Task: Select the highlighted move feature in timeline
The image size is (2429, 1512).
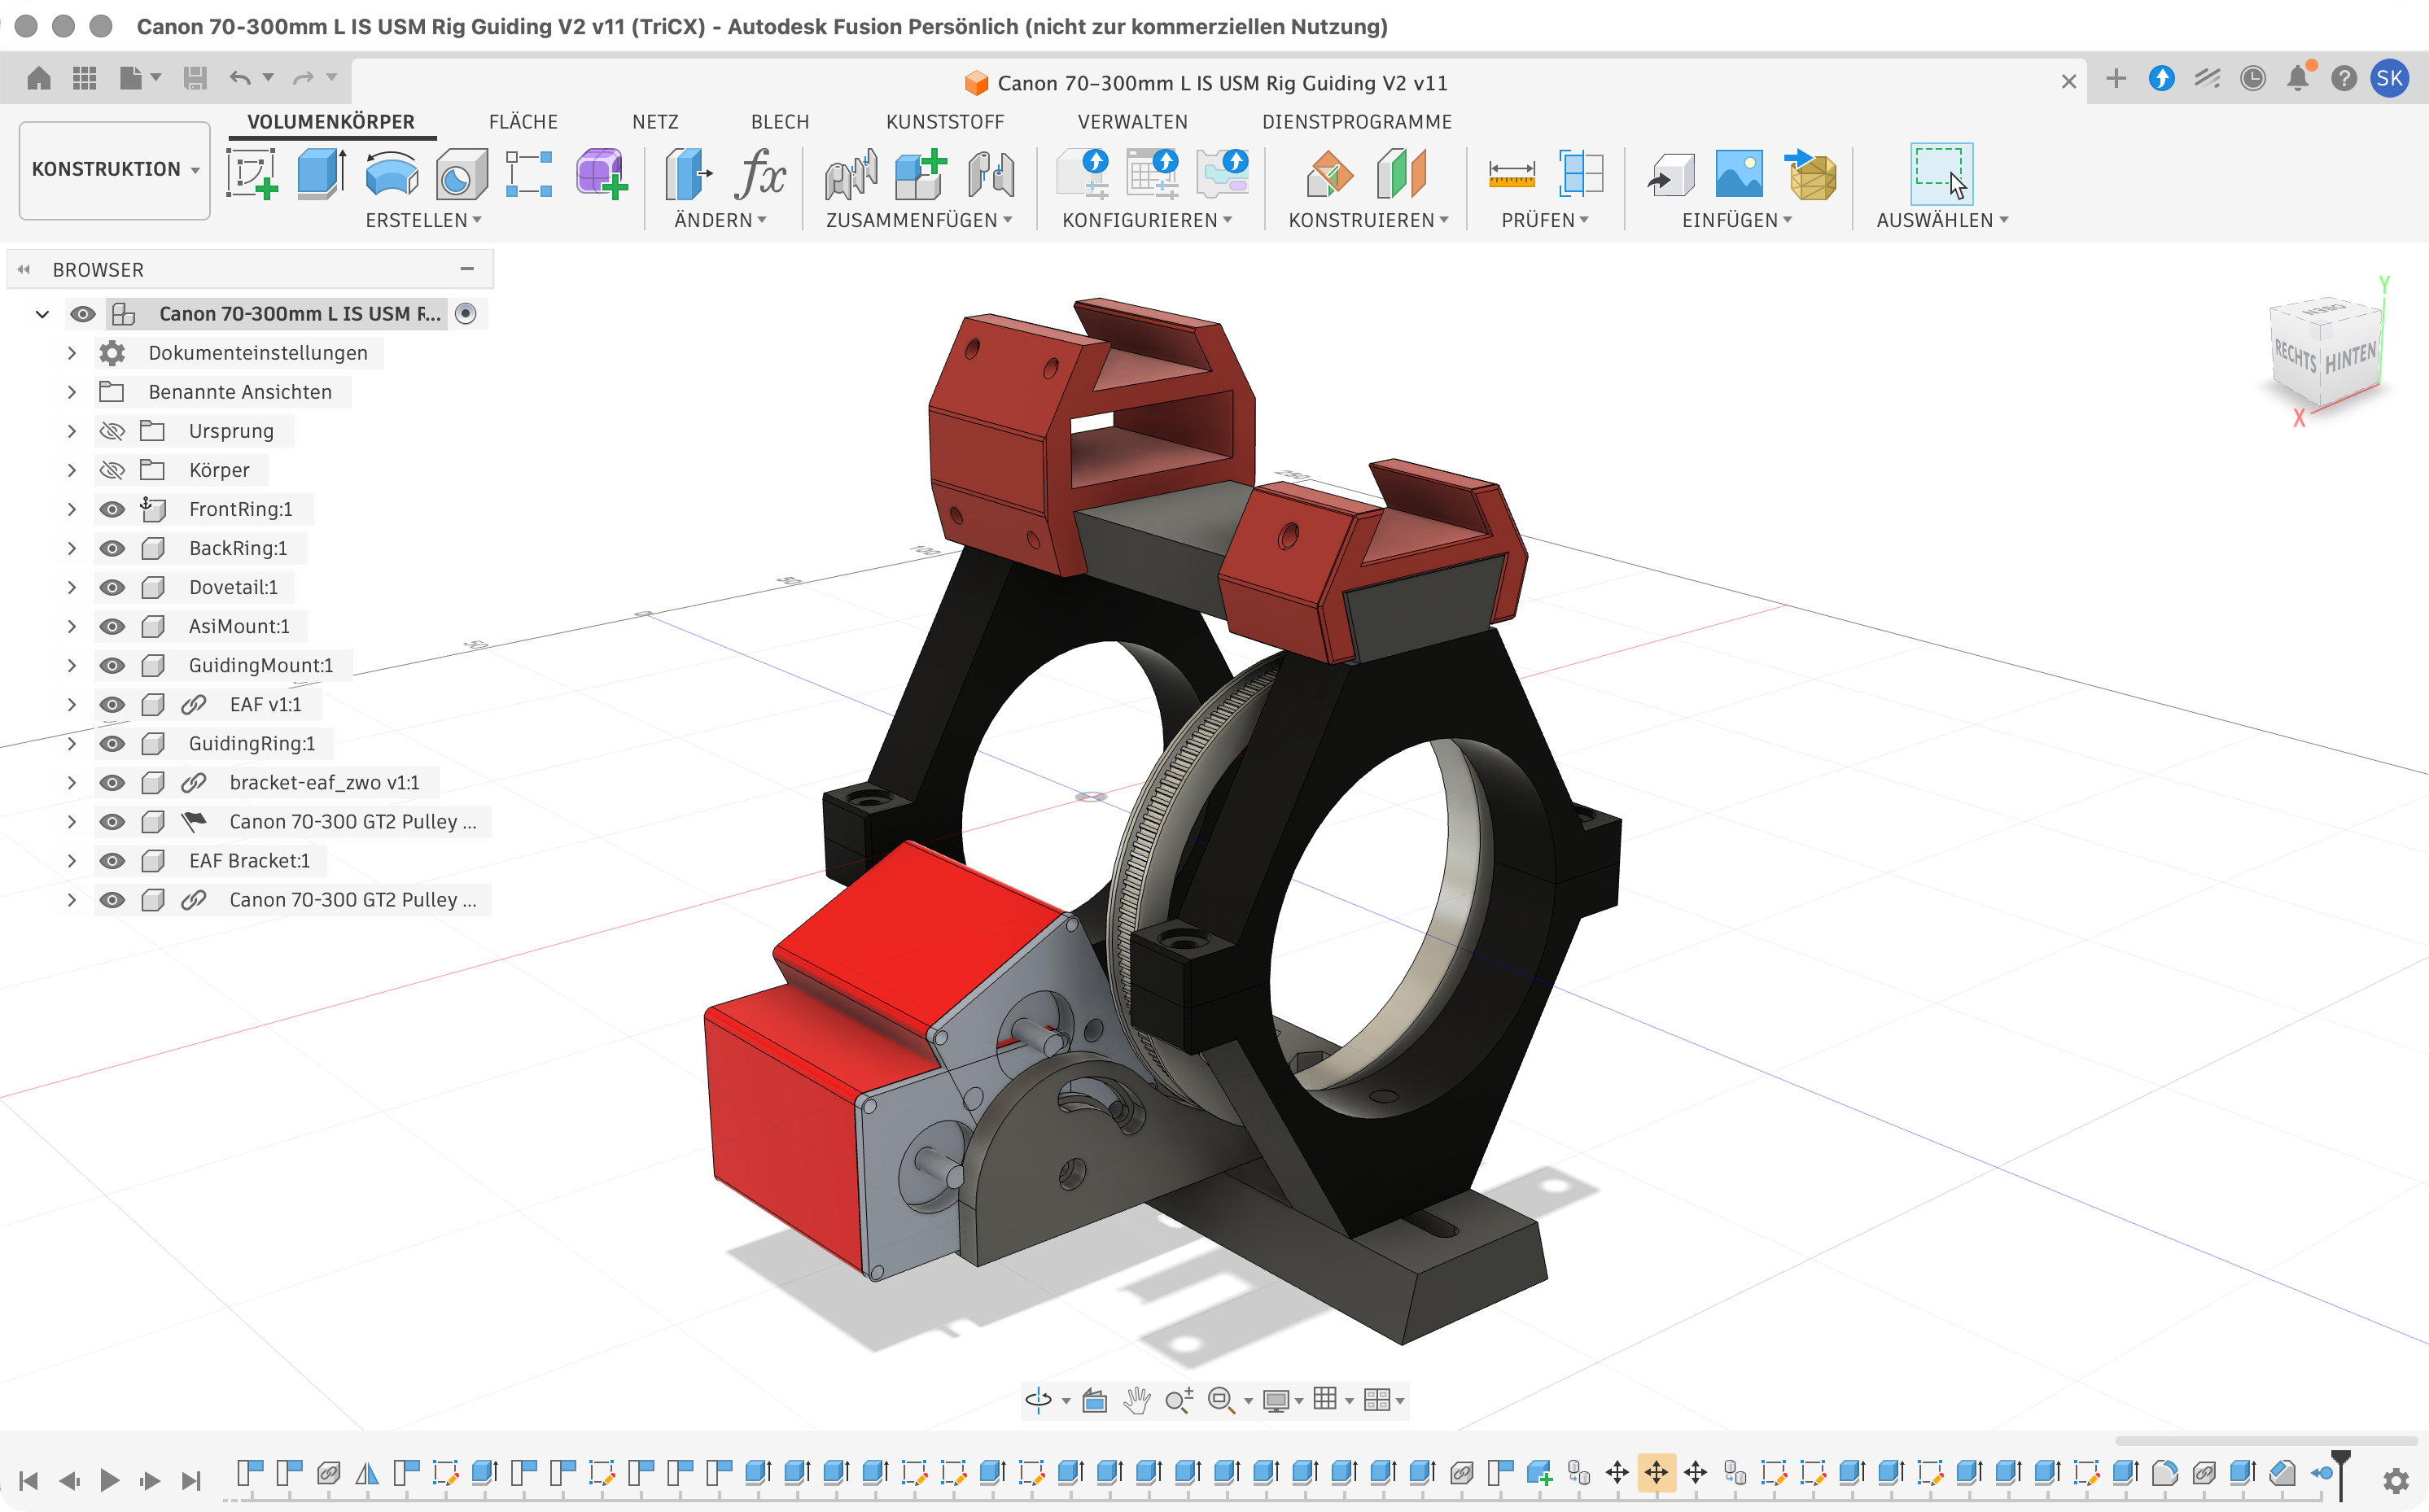Action: coord(1656,1472)
